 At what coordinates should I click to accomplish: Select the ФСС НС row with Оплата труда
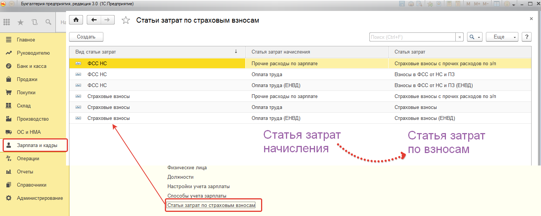tap(300, 74)
